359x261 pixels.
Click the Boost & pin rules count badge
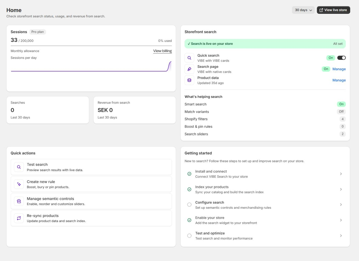pos(342,126)
